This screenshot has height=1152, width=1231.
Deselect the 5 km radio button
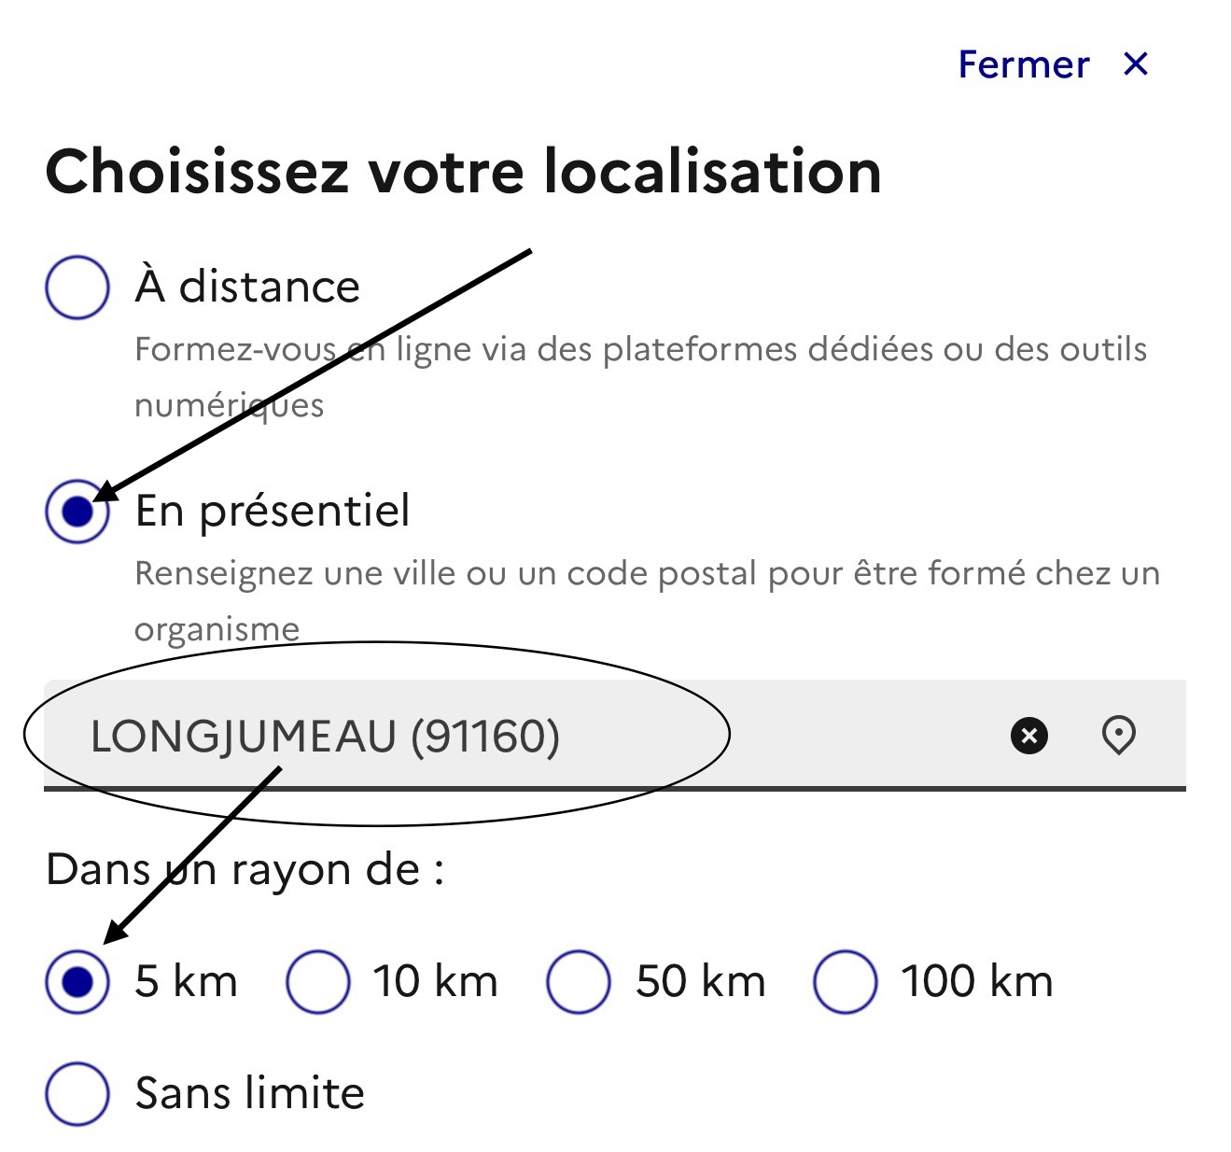[77, 980]
